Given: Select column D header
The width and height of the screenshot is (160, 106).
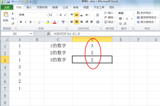Looking at the screenshot, I should coord(92,39).
